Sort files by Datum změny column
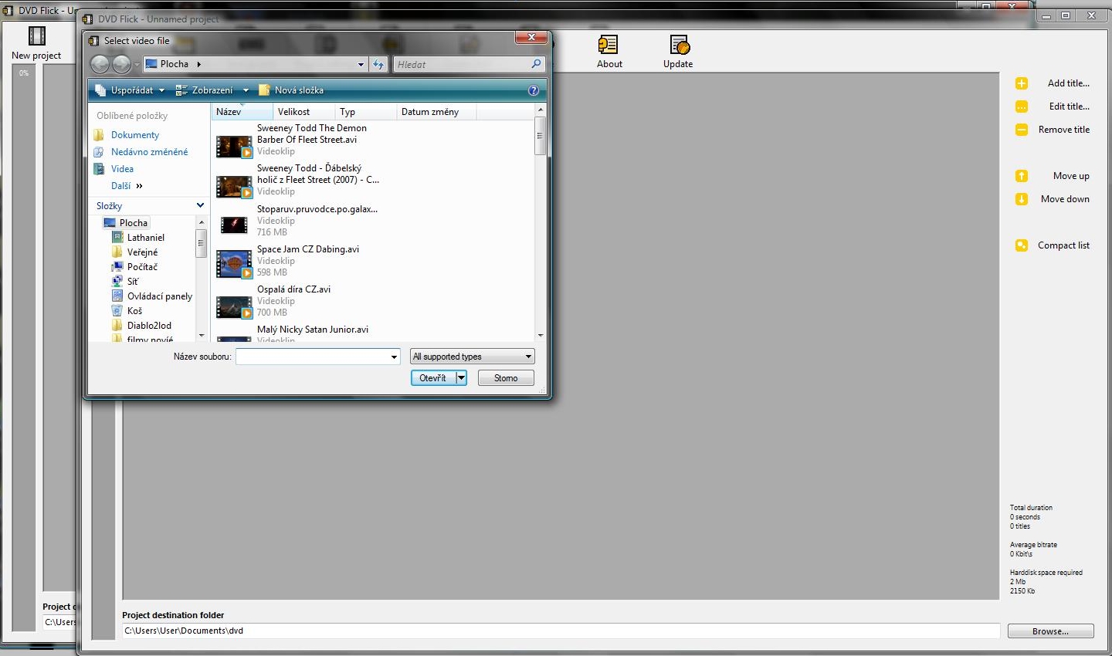 click(436, 112)
